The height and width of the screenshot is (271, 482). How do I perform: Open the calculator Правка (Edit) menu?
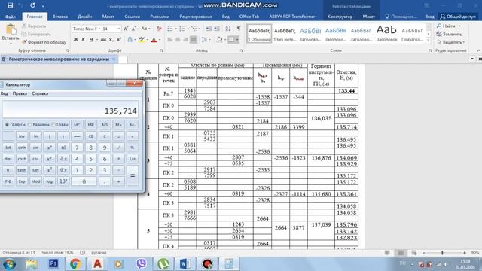20,93
